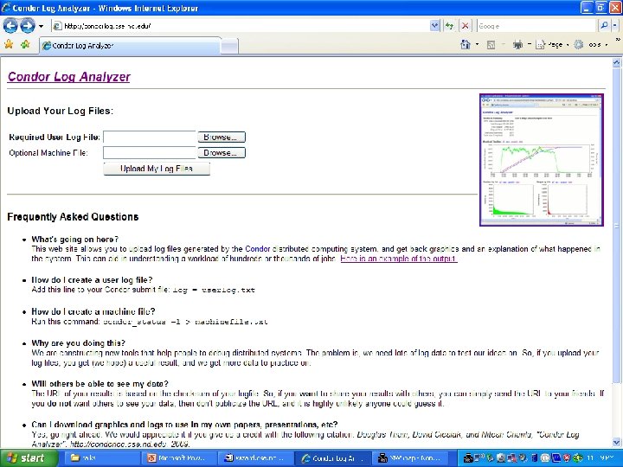Click the scrollbar up arrow
This screenshot has width=623, height=467.
point(616,62)
